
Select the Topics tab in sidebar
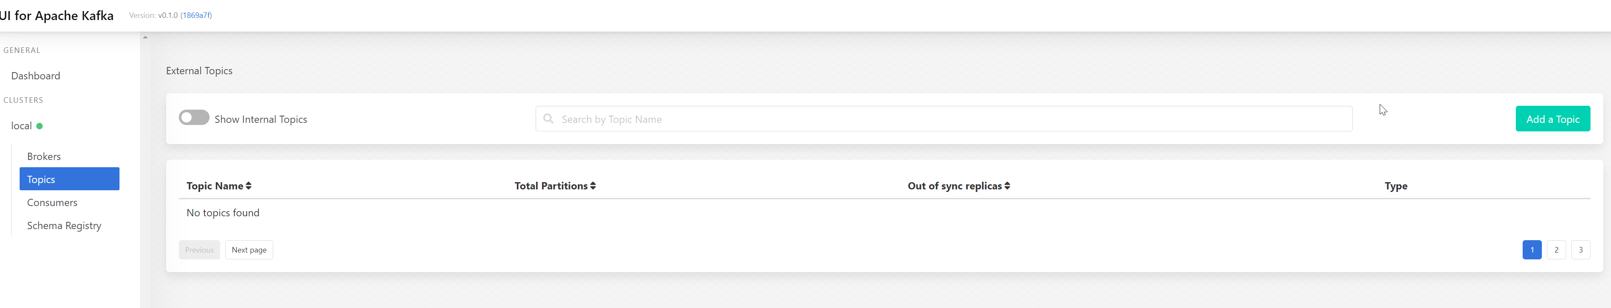(x=41, y=179)
